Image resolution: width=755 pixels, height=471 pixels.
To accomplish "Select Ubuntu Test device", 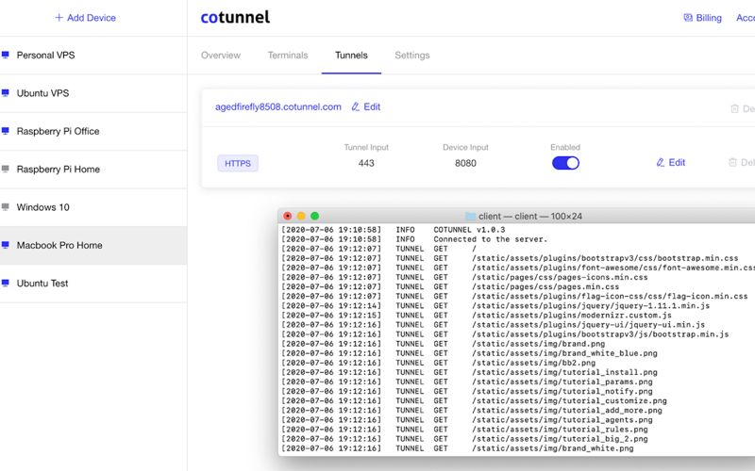I will click(93, 284).
